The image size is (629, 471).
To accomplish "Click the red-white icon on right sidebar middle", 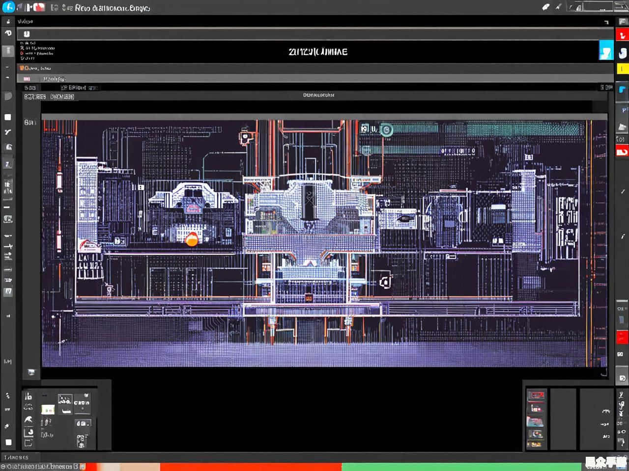I will [622, 152].
